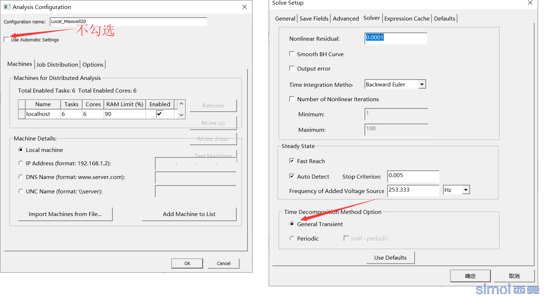Screen dimensions: 546x296
Task: Enable Number of Nonlinear Iterations
Action: (x=292, y=99)
